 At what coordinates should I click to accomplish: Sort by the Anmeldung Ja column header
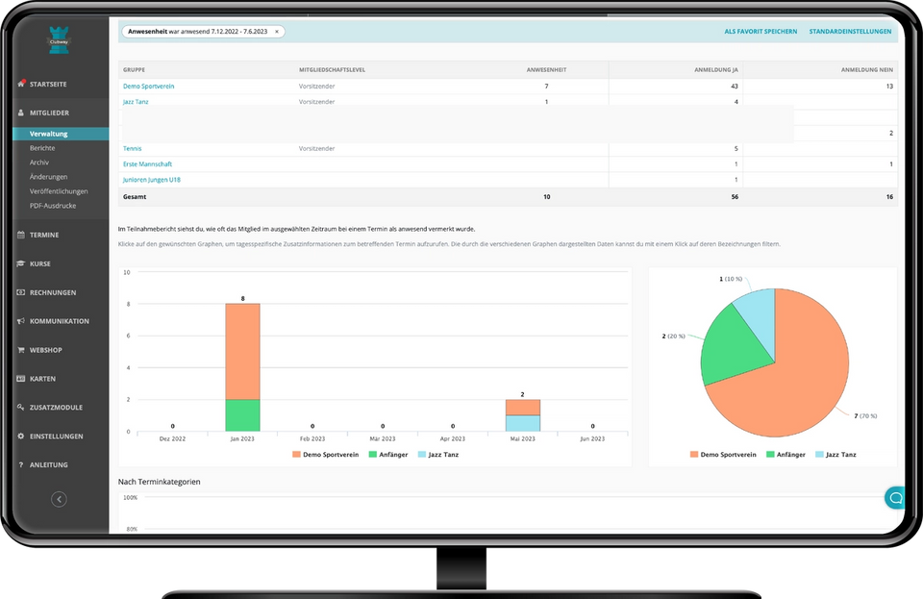click(715, 70)
